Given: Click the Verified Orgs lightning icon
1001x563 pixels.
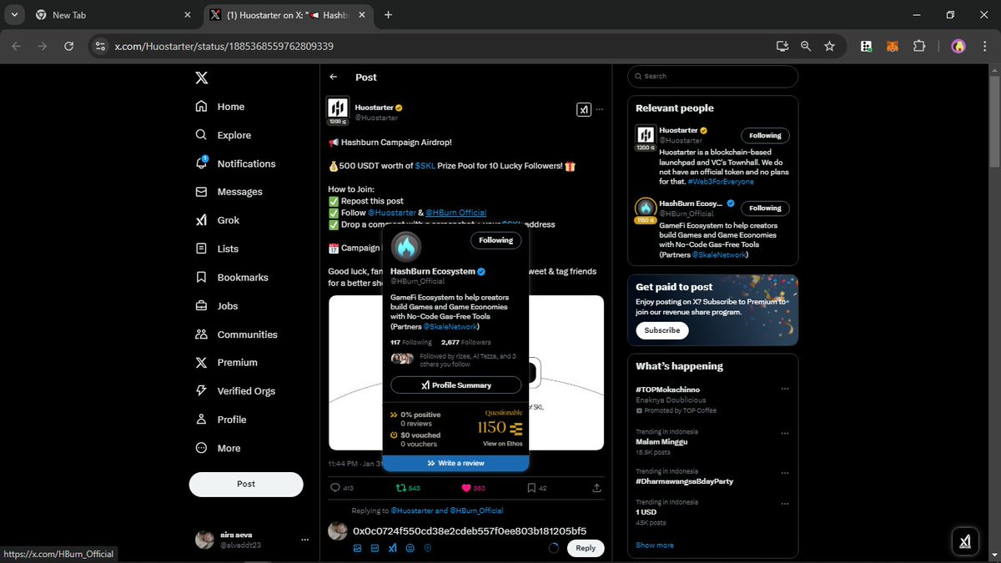Looking at the screenshot, I should [201, 391].
